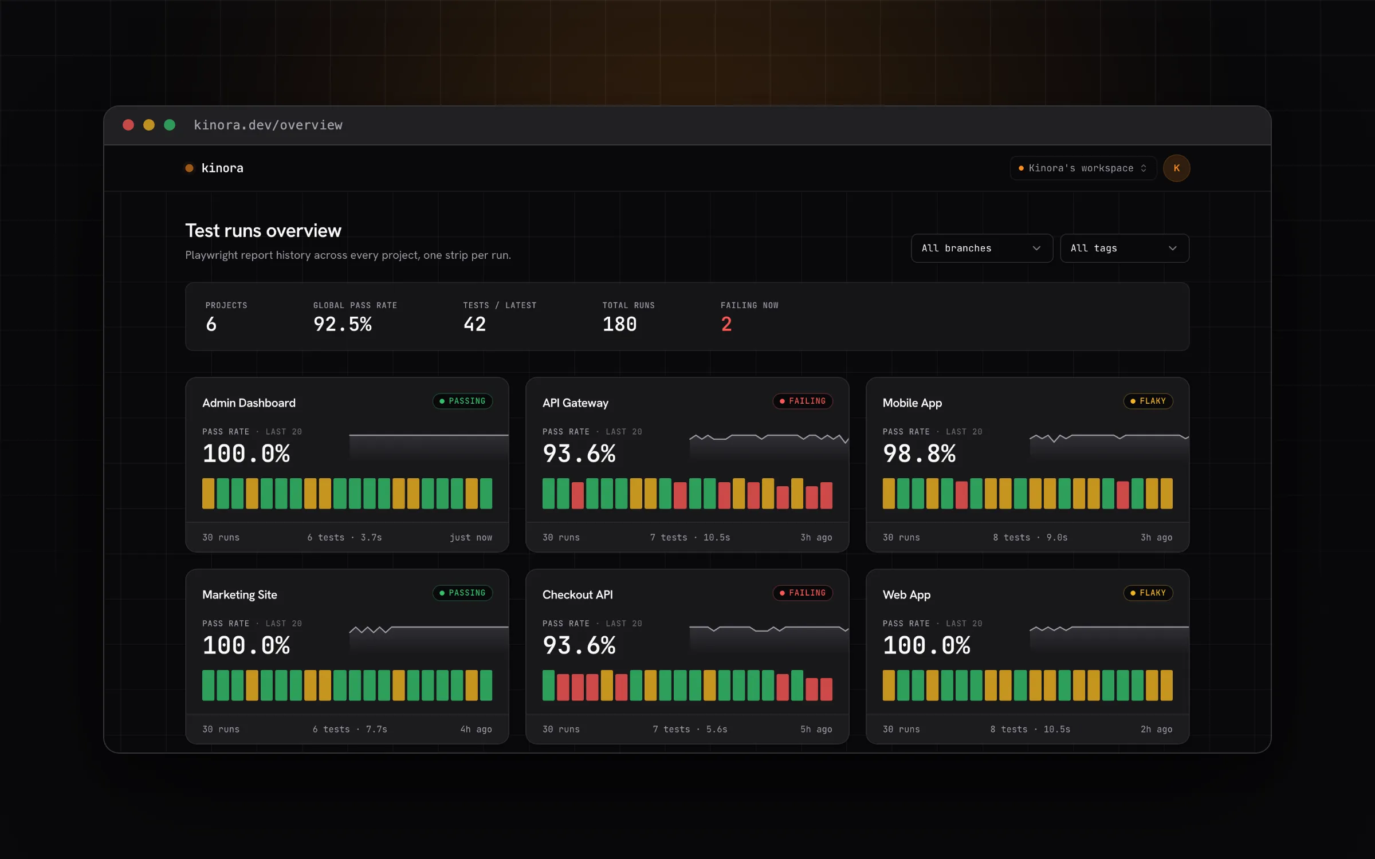This screenshot has height=859, width=1375.
Task: Click Mobile App pass rate sparkline
Action: coord(1109,447)
